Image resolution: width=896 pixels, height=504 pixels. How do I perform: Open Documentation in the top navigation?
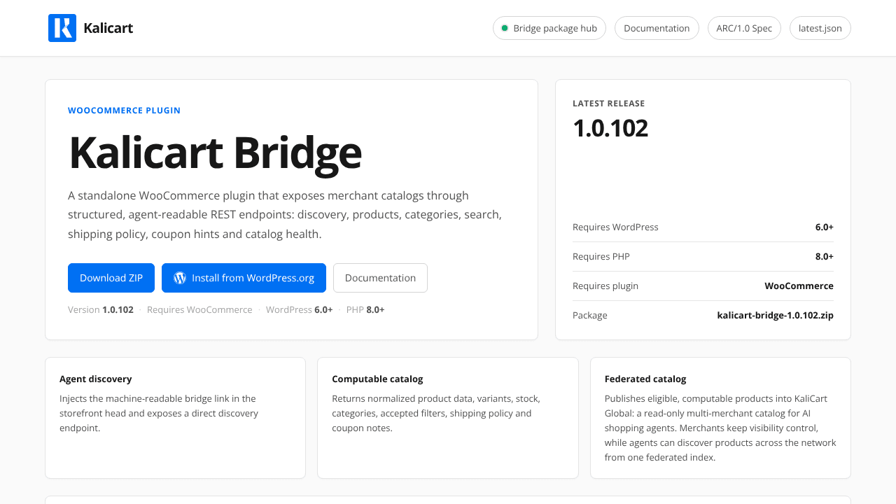point(657,28)
